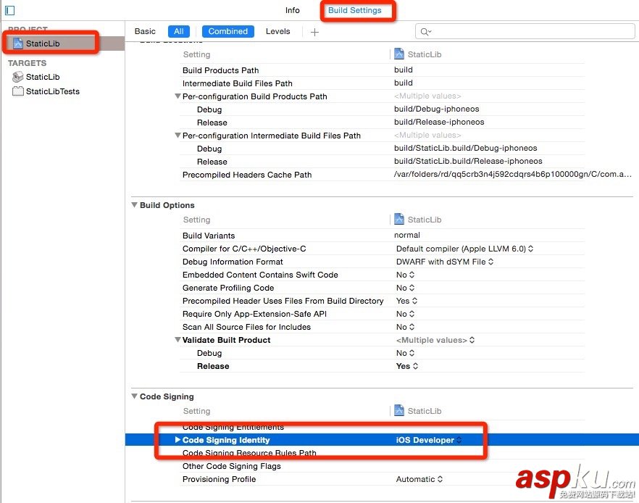Change Precompiled Header Uses Files value
Screen dimensions: 639x503
[x=406, y=301]
